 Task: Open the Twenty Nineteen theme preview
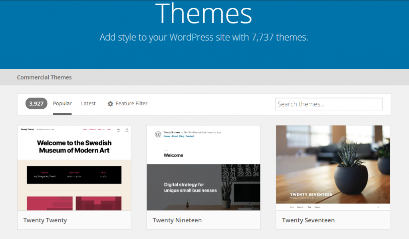click(203, 168)
